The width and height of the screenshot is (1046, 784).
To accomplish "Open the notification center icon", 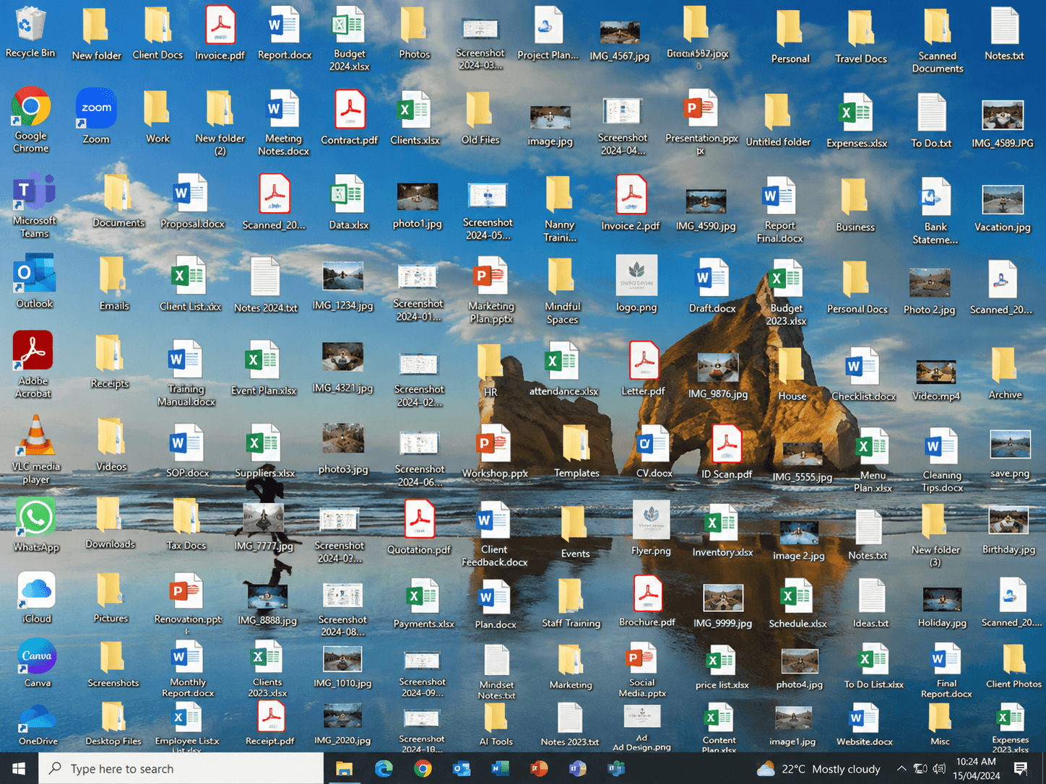I will (x=1021, y=769).
